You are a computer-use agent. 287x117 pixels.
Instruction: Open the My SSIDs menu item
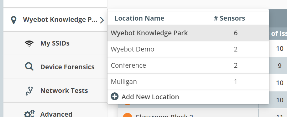(55, 43)
